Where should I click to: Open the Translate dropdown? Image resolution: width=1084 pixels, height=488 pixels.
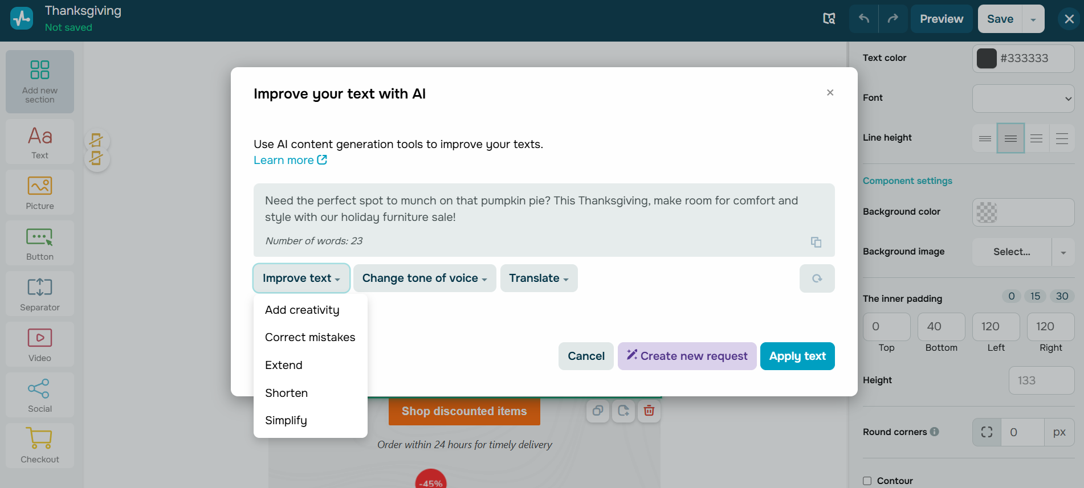pos(539,278)
